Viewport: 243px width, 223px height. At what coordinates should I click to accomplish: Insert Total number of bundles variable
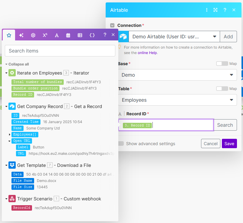[37, 82]
